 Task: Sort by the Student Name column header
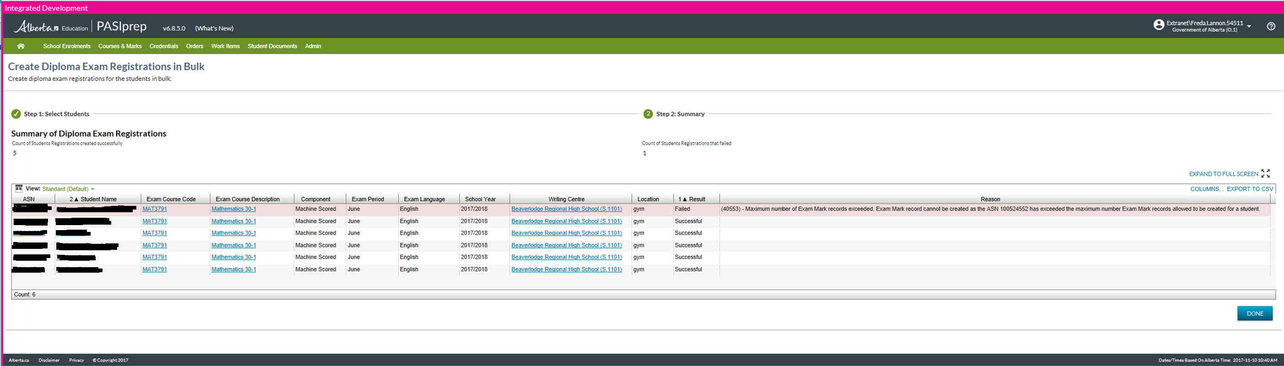98,199
